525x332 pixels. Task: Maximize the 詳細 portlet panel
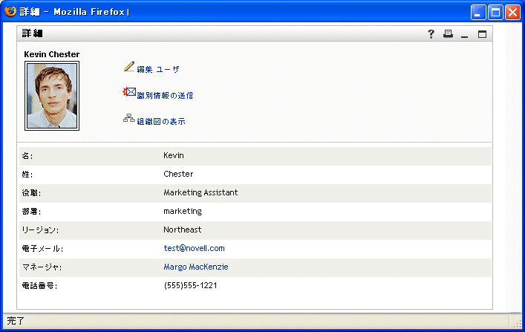click(x=482, y=34)
